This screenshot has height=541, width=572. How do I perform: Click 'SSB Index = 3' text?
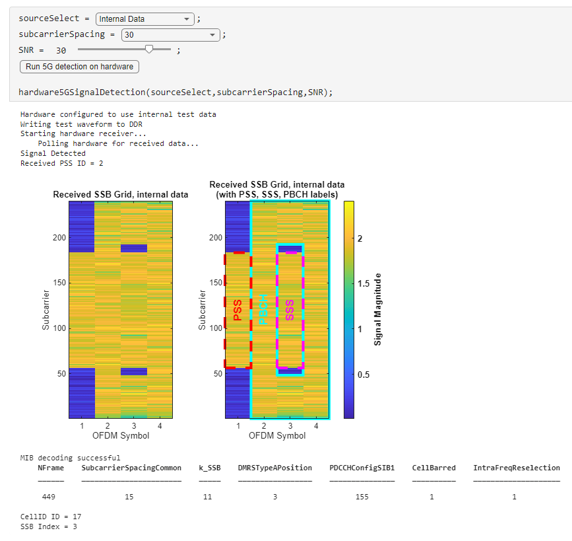[49, 526]
